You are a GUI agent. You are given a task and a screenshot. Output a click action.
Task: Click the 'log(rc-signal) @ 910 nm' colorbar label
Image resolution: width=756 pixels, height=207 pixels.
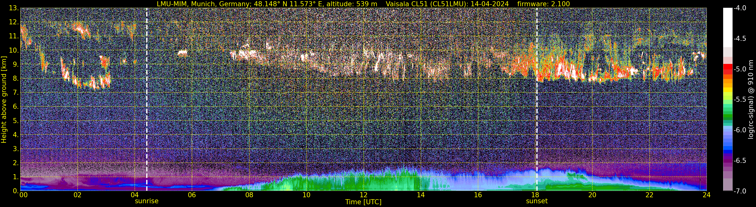751,99
